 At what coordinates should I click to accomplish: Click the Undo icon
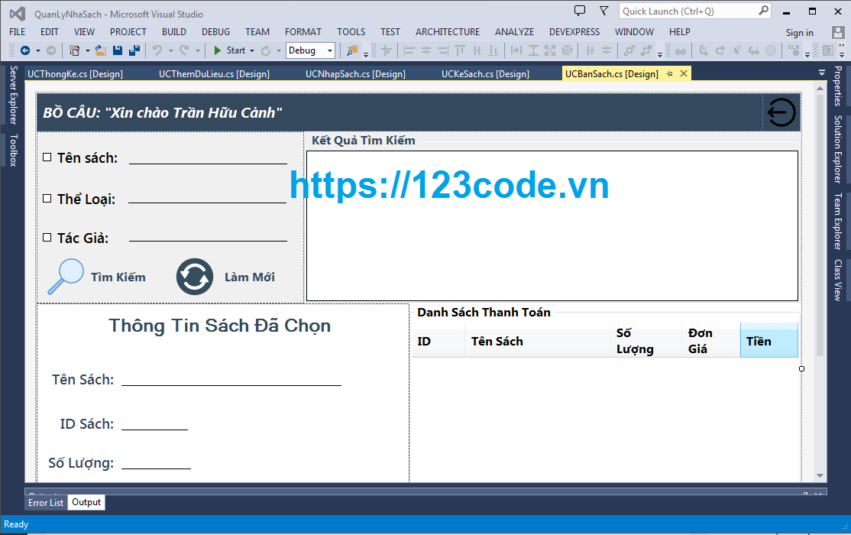tap(157, 50)
